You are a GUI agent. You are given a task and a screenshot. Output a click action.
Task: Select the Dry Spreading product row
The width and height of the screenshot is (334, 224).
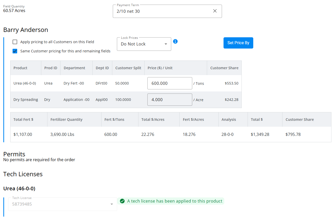pos(26,100)
